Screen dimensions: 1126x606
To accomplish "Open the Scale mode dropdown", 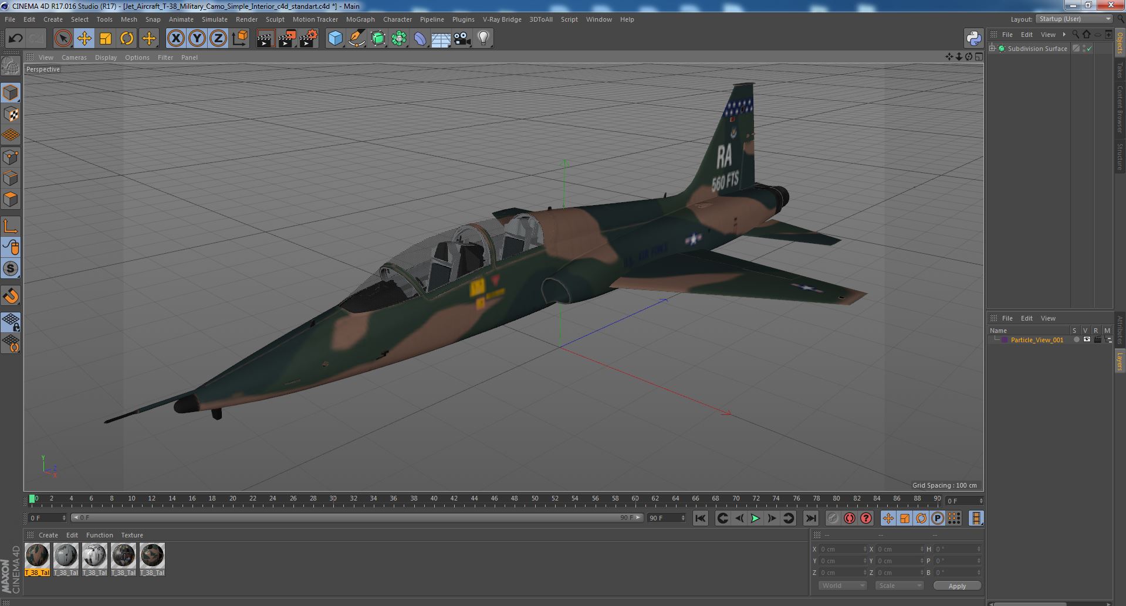I will 899,585.
